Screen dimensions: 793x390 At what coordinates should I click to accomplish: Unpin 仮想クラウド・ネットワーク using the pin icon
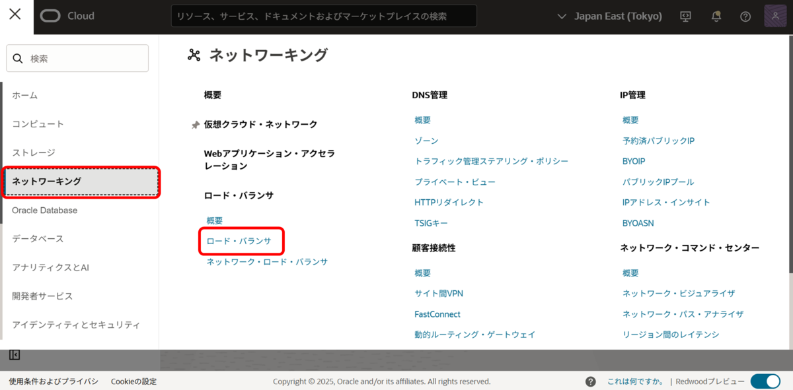(195, 125)
